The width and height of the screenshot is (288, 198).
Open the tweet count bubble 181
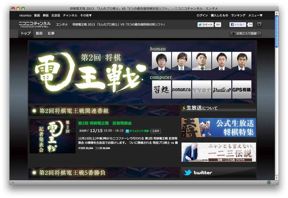(218, 24)
